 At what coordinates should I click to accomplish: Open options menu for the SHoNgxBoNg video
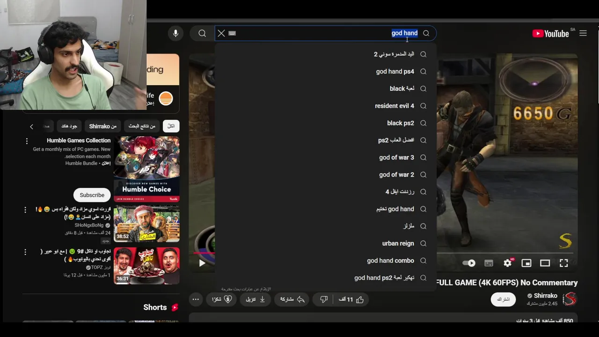(x=25, y=210)
